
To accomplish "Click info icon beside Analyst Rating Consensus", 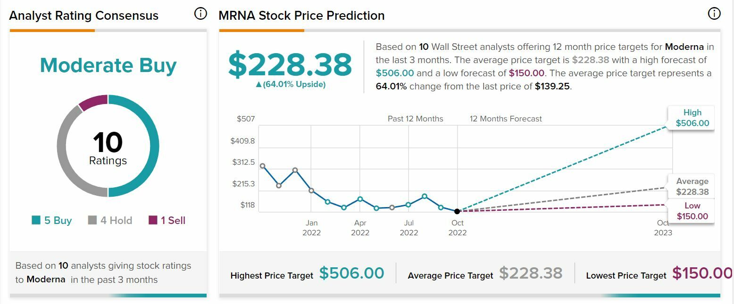I will pos(200,14).
